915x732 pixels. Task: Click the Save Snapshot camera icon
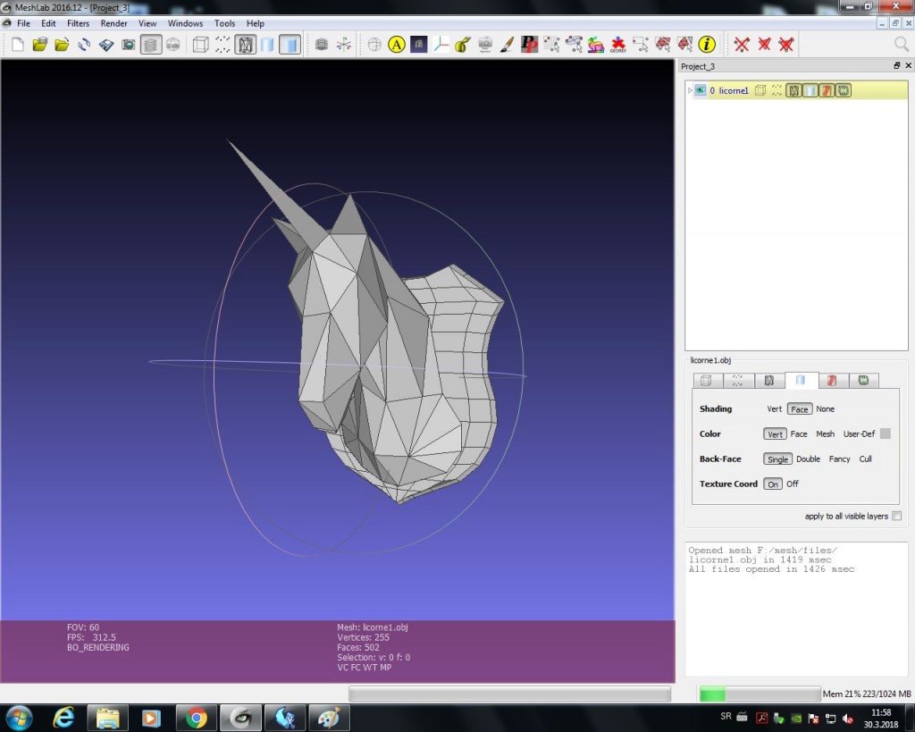coord(129,44)
